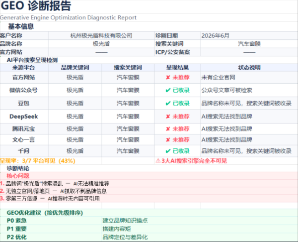Screen dimensions: 298x242
Task: Click the "搜索关键词" label in basic info
Action: (169, 44)
